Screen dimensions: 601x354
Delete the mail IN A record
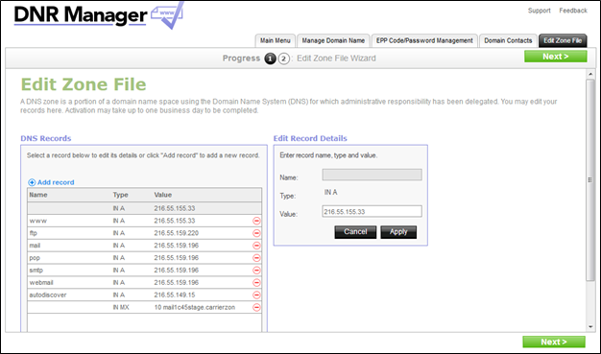[x=256, y=246]
